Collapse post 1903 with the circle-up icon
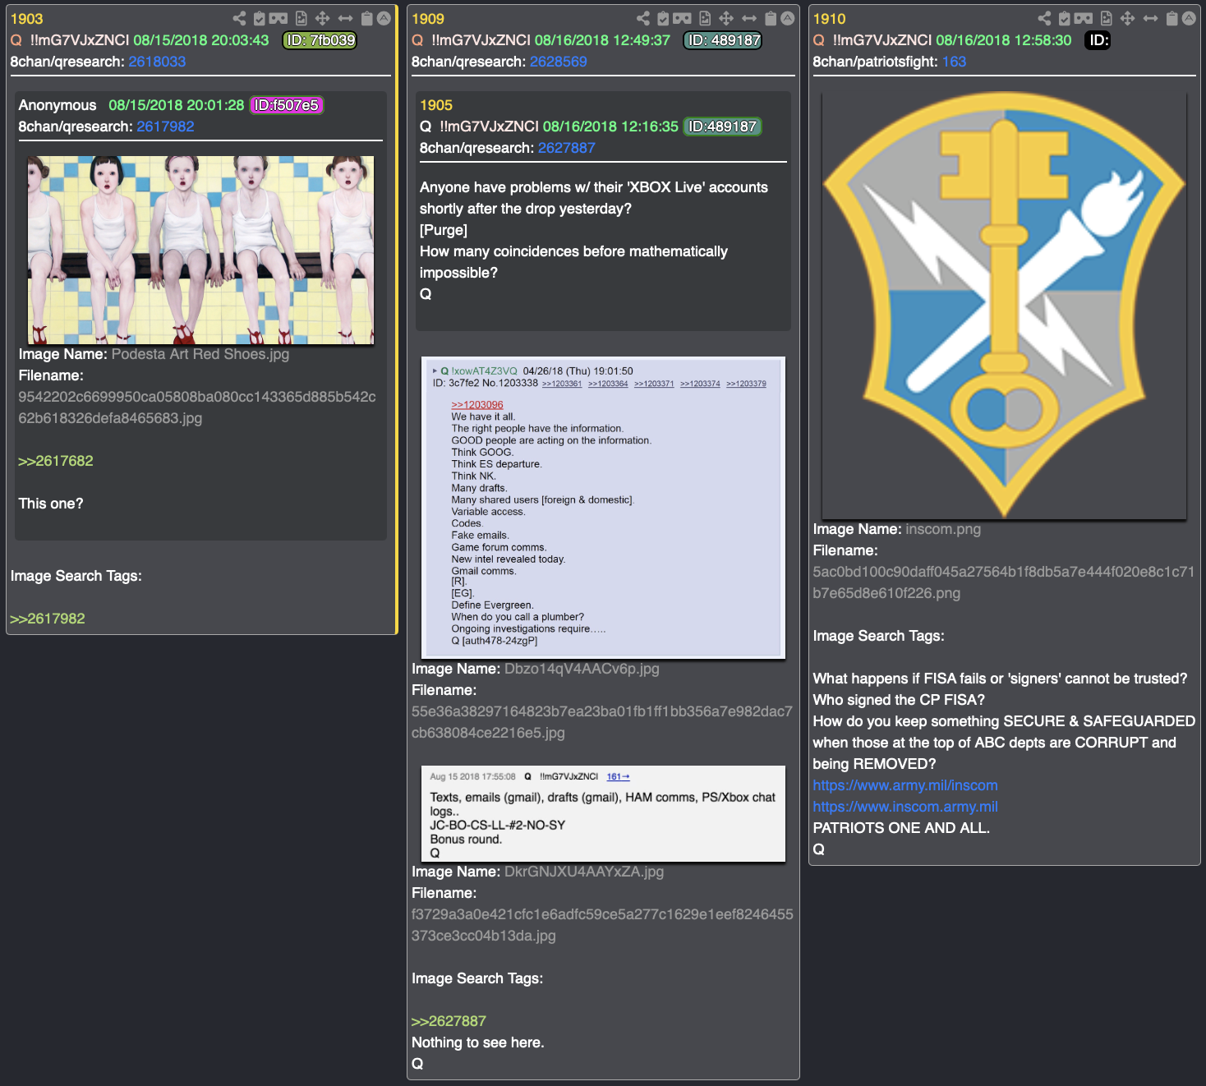 [x=384, y=18]
